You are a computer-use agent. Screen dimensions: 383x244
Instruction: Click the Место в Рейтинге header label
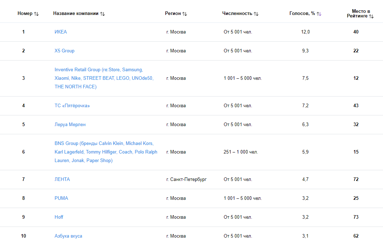coord(359,14)
